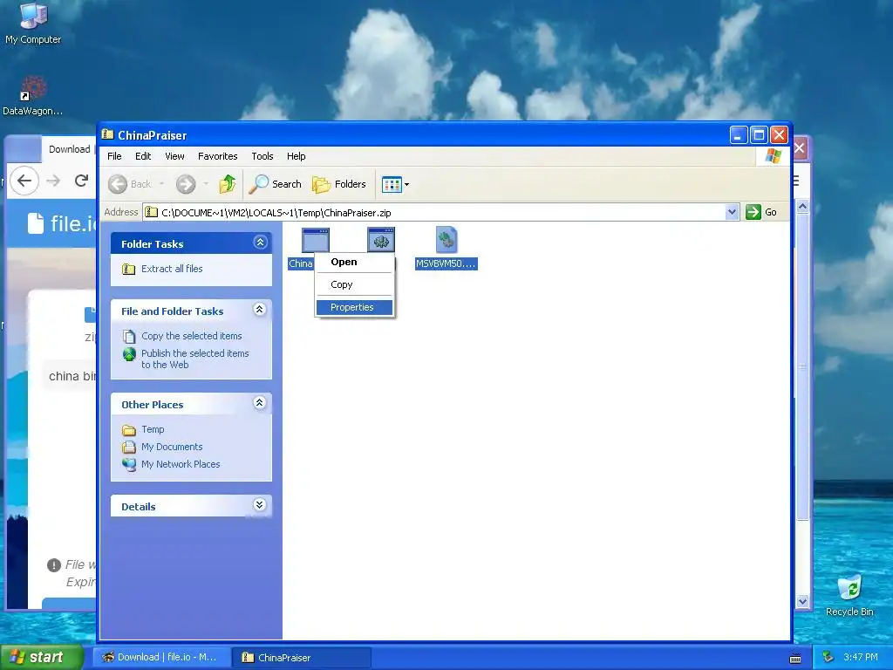
Task: Click the system tray network icon
Action: [828, 658]
